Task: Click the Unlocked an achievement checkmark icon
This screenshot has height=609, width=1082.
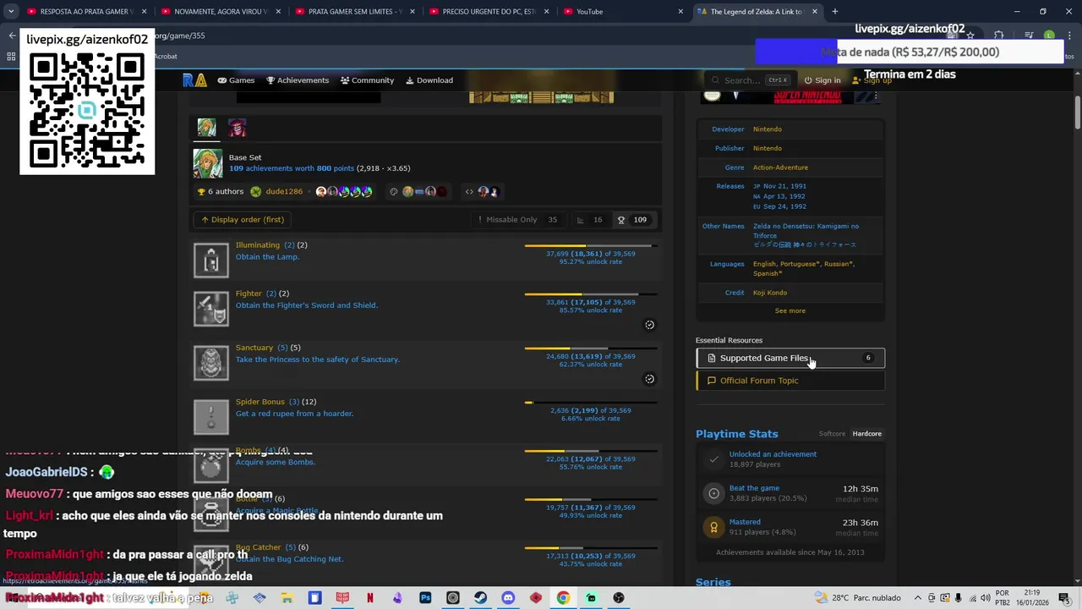Action: (714, 459)
